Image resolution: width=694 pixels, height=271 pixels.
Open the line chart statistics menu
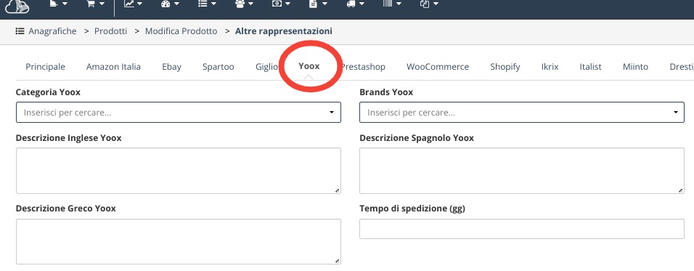(x=133, y=4)
